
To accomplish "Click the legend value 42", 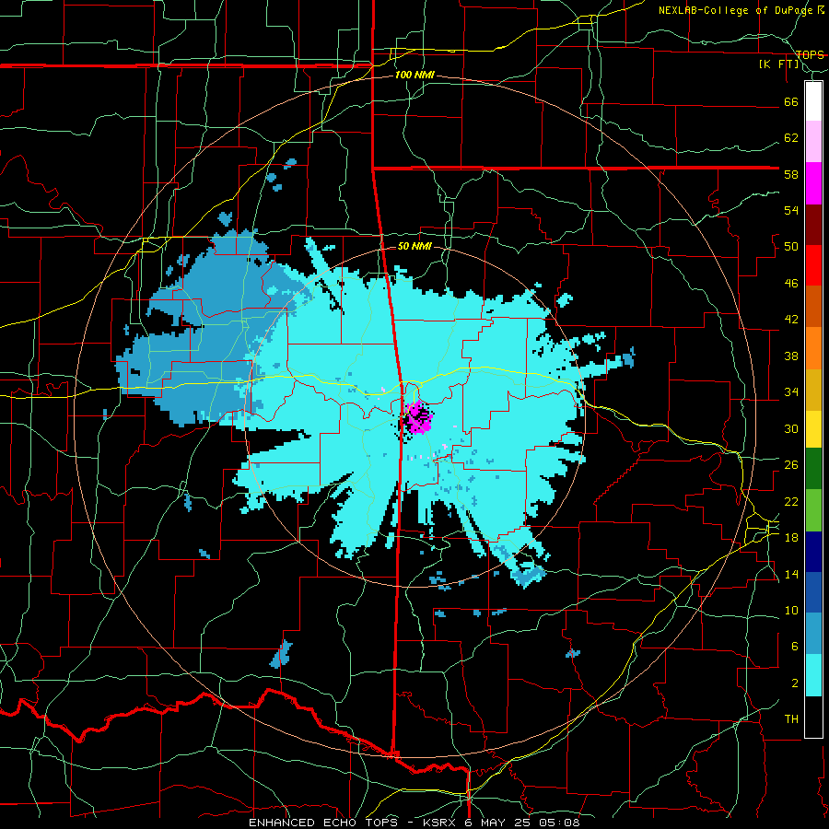I will point(791,320).
